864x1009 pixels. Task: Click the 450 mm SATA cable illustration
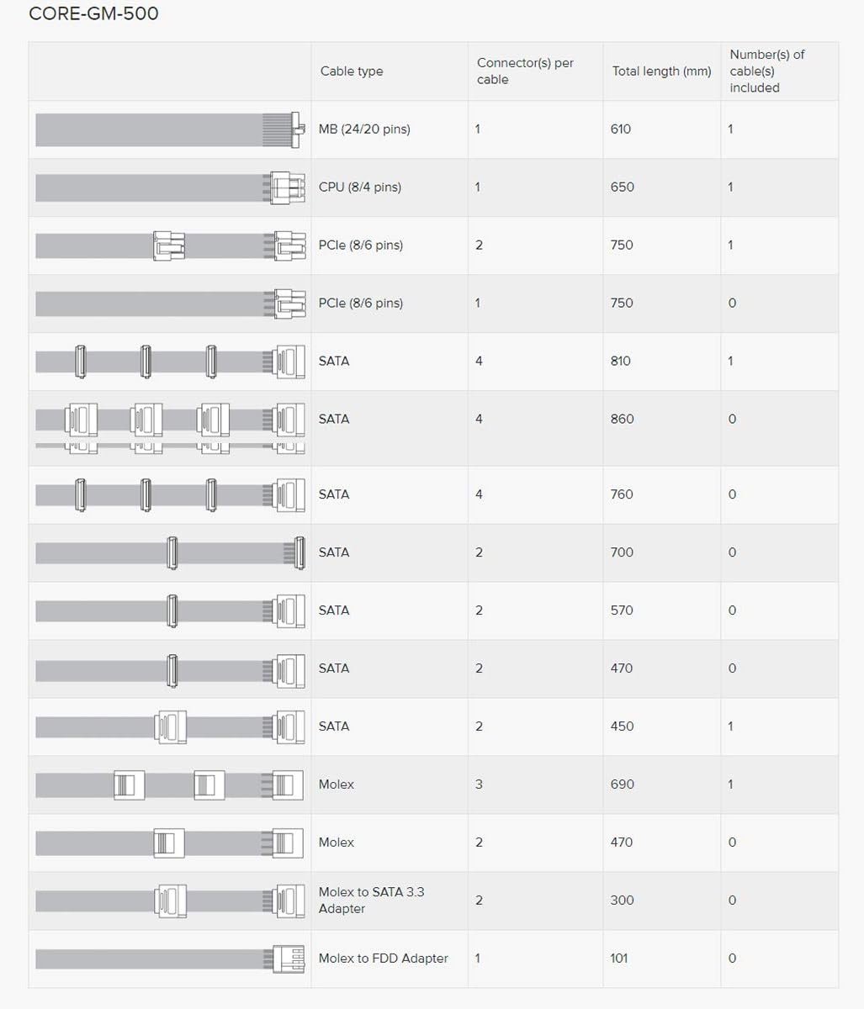[x=169, y=726]
